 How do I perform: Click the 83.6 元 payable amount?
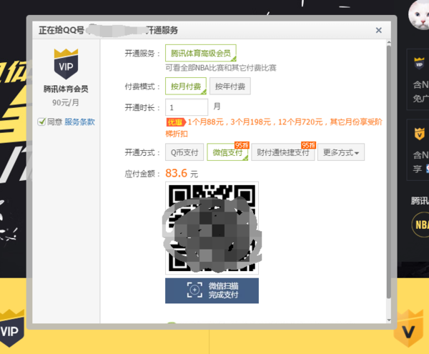tap(182, 173)
